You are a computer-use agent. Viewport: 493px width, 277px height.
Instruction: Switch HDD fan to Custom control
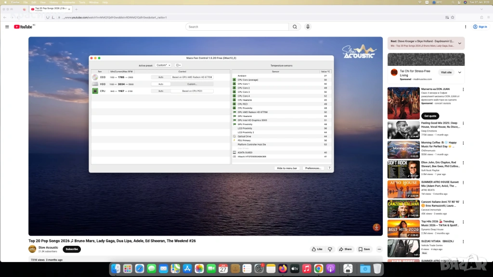192,84
